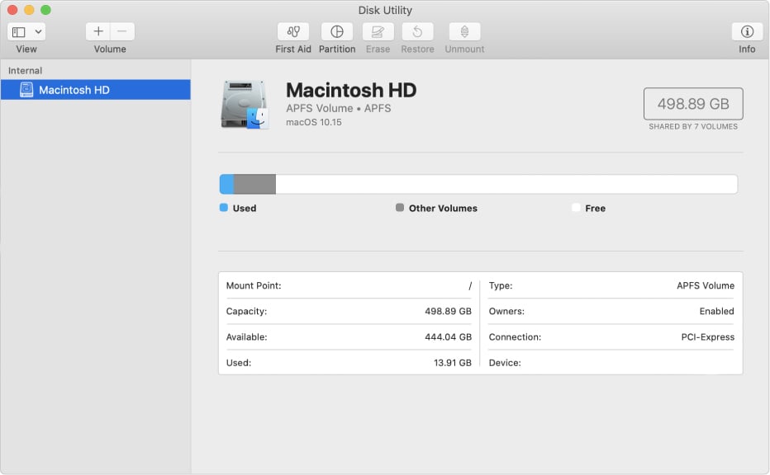770x475 pixels.
Task: Click the green full-screen window button
Action: pyautogui.click(x=45, y=10)
